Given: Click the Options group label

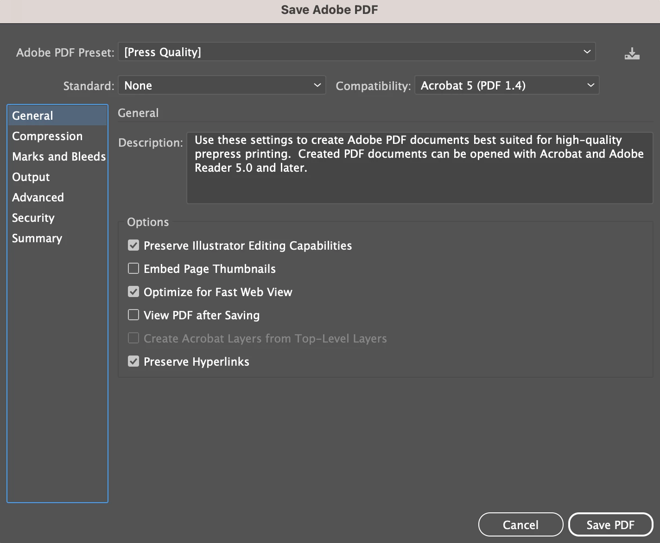Looking at the screenshot, I should click(x=148, y=222).
